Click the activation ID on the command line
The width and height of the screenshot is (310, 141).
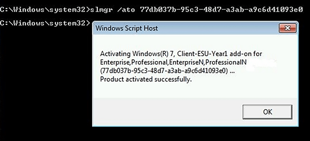pyautogui.click(x=221, y=9)
